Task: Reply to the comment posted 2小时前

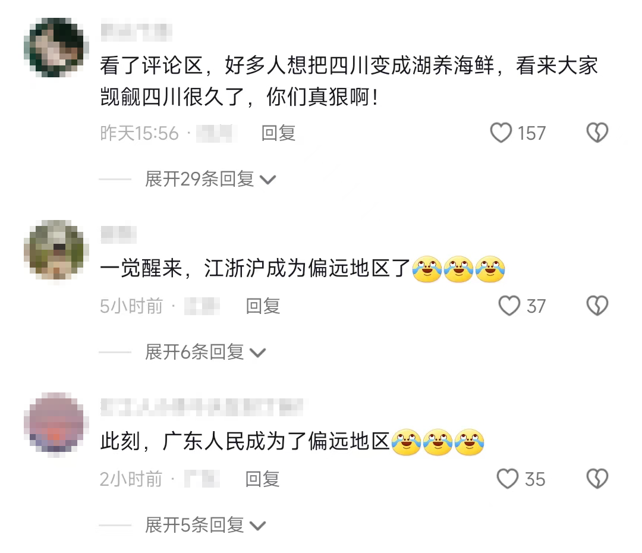Action: point(263,479)
